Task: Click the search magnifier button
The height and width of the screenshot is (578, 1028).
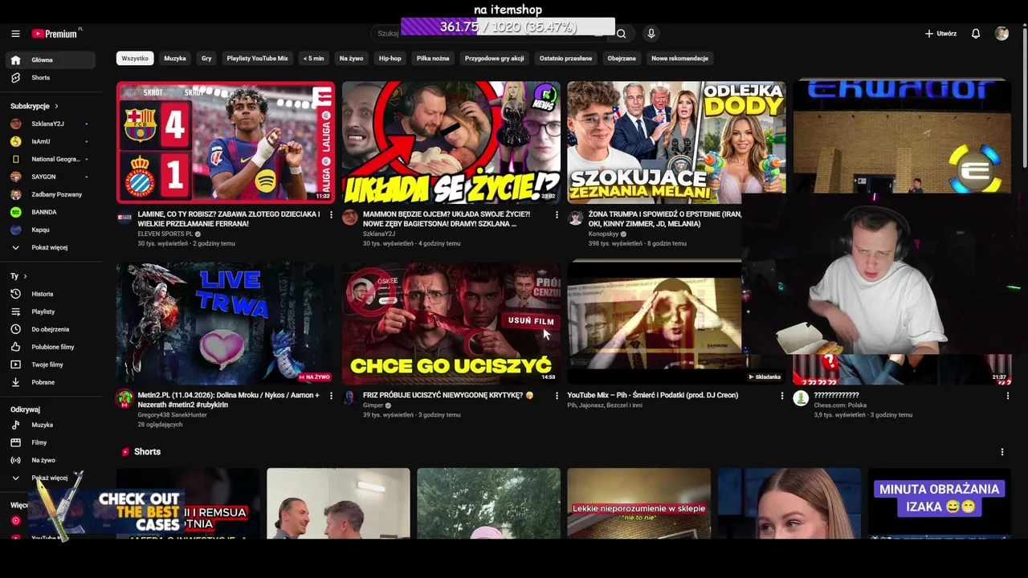Action: coord(621,34)
